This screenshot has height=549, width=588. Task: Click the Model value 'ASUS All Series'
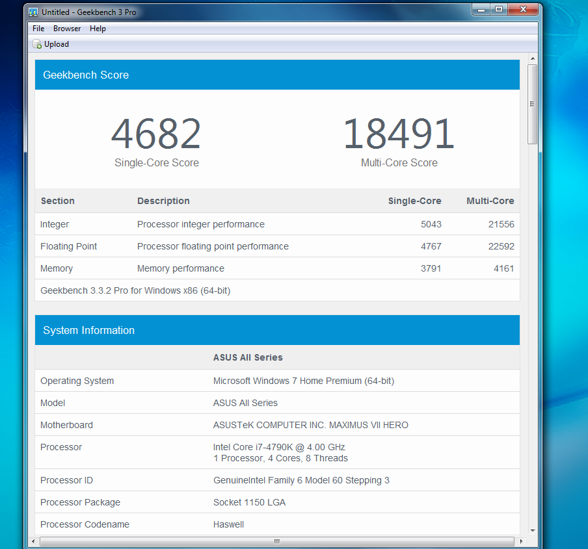(x=245, y=403)
